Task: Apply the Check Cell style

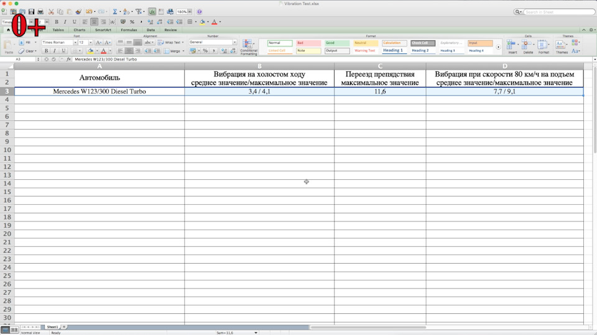Action: tap(423, 43)
